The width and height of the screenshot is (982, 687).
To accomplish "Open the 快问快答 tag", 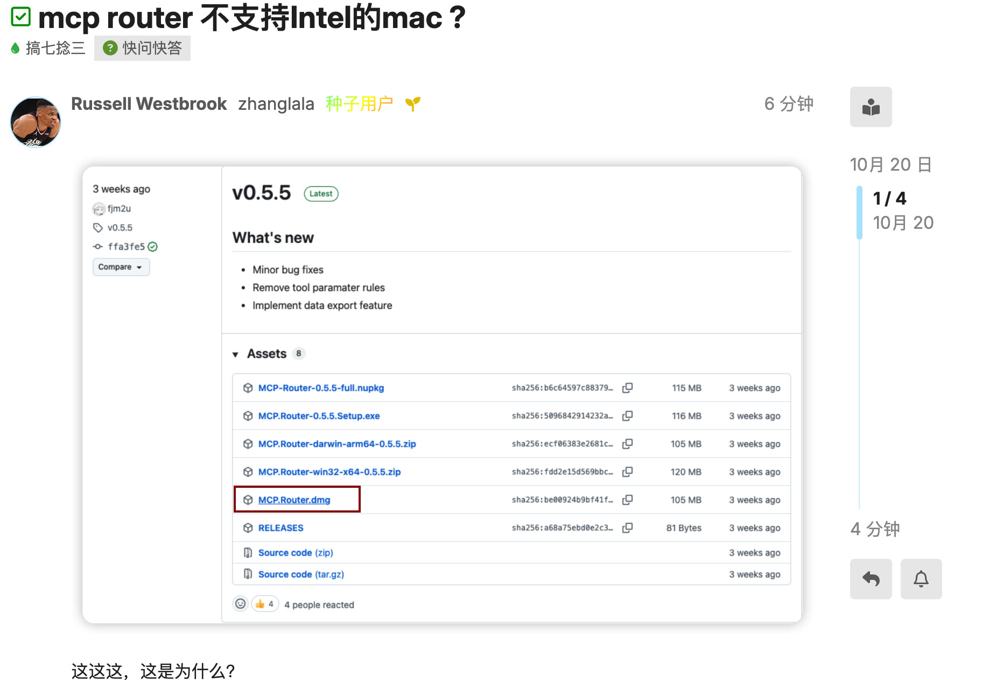I will (142, 48).
